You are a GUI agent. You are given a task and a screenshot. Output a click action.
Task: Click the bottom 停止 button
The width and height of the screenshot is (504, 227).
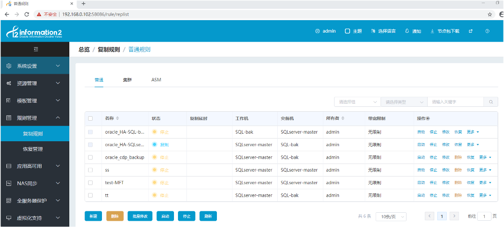pyautogui.click(x=187, y=216)
